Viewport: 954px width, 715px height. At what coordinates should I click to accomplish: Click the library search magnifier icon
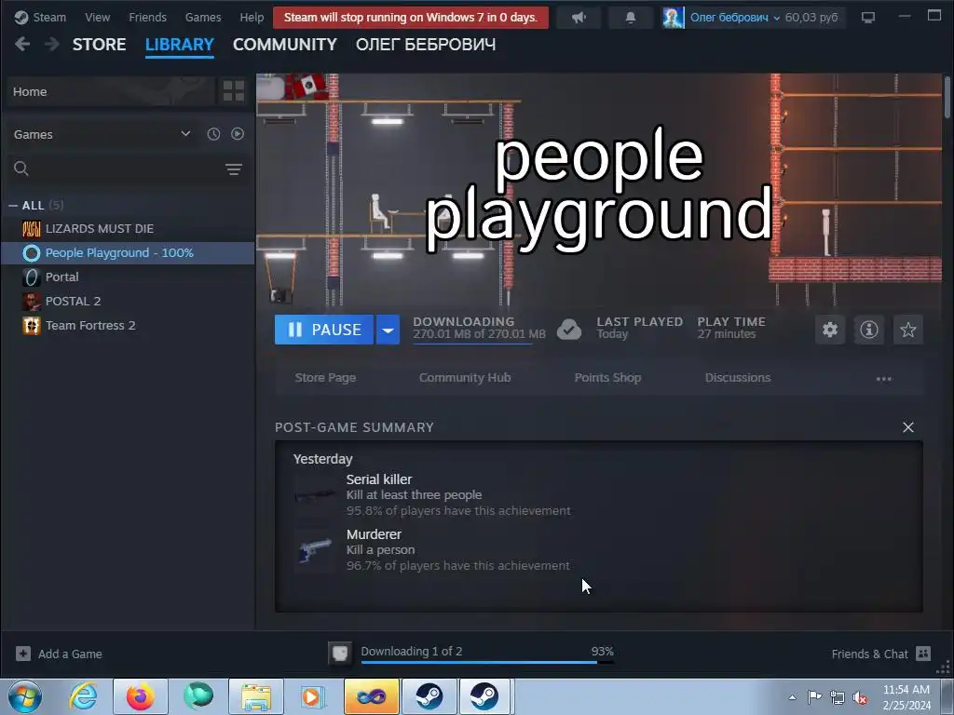[x=21, y=169]
